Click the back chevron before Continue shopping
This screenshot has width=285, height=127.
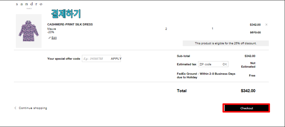15,108
